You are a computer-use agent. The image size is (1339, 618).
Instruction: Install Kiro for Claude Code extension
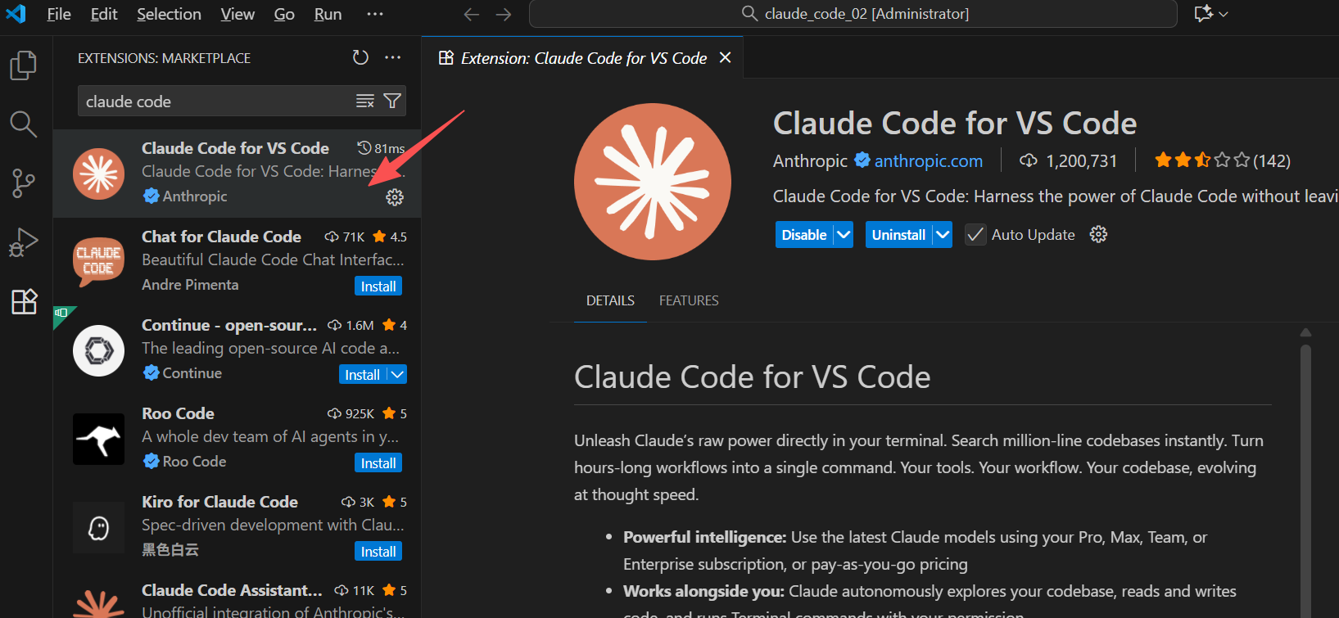(378, 552)
